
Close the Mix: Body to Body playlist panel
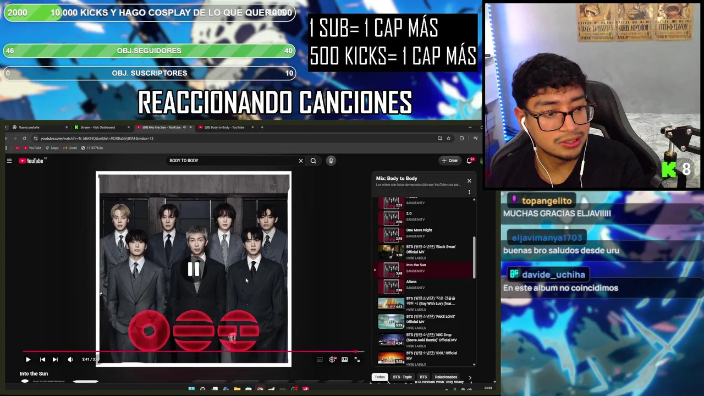point(469,180)
